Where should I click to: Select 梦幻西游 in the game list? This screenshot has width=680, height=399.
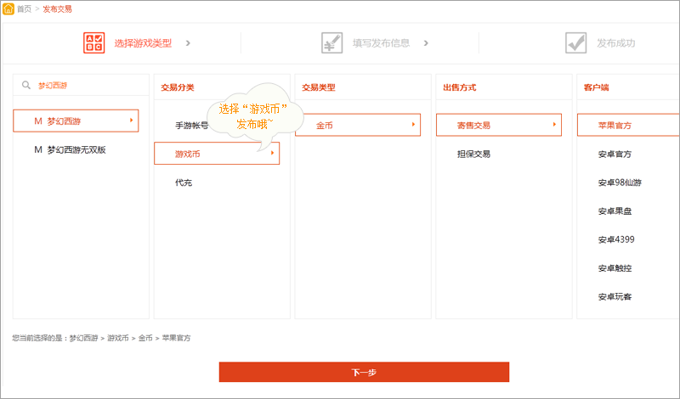[76, 121]
